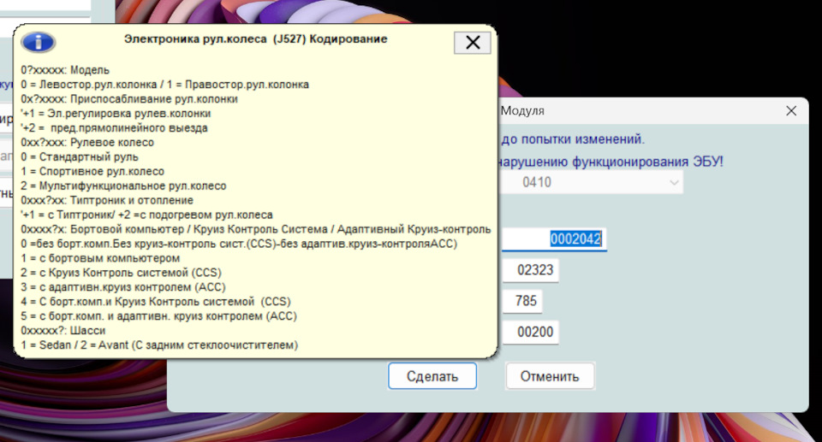Image resolution: width=822 pixels, height=442 pixels.
Task: Close the Модуля dialog window
Action: click(x=791, y=110)
